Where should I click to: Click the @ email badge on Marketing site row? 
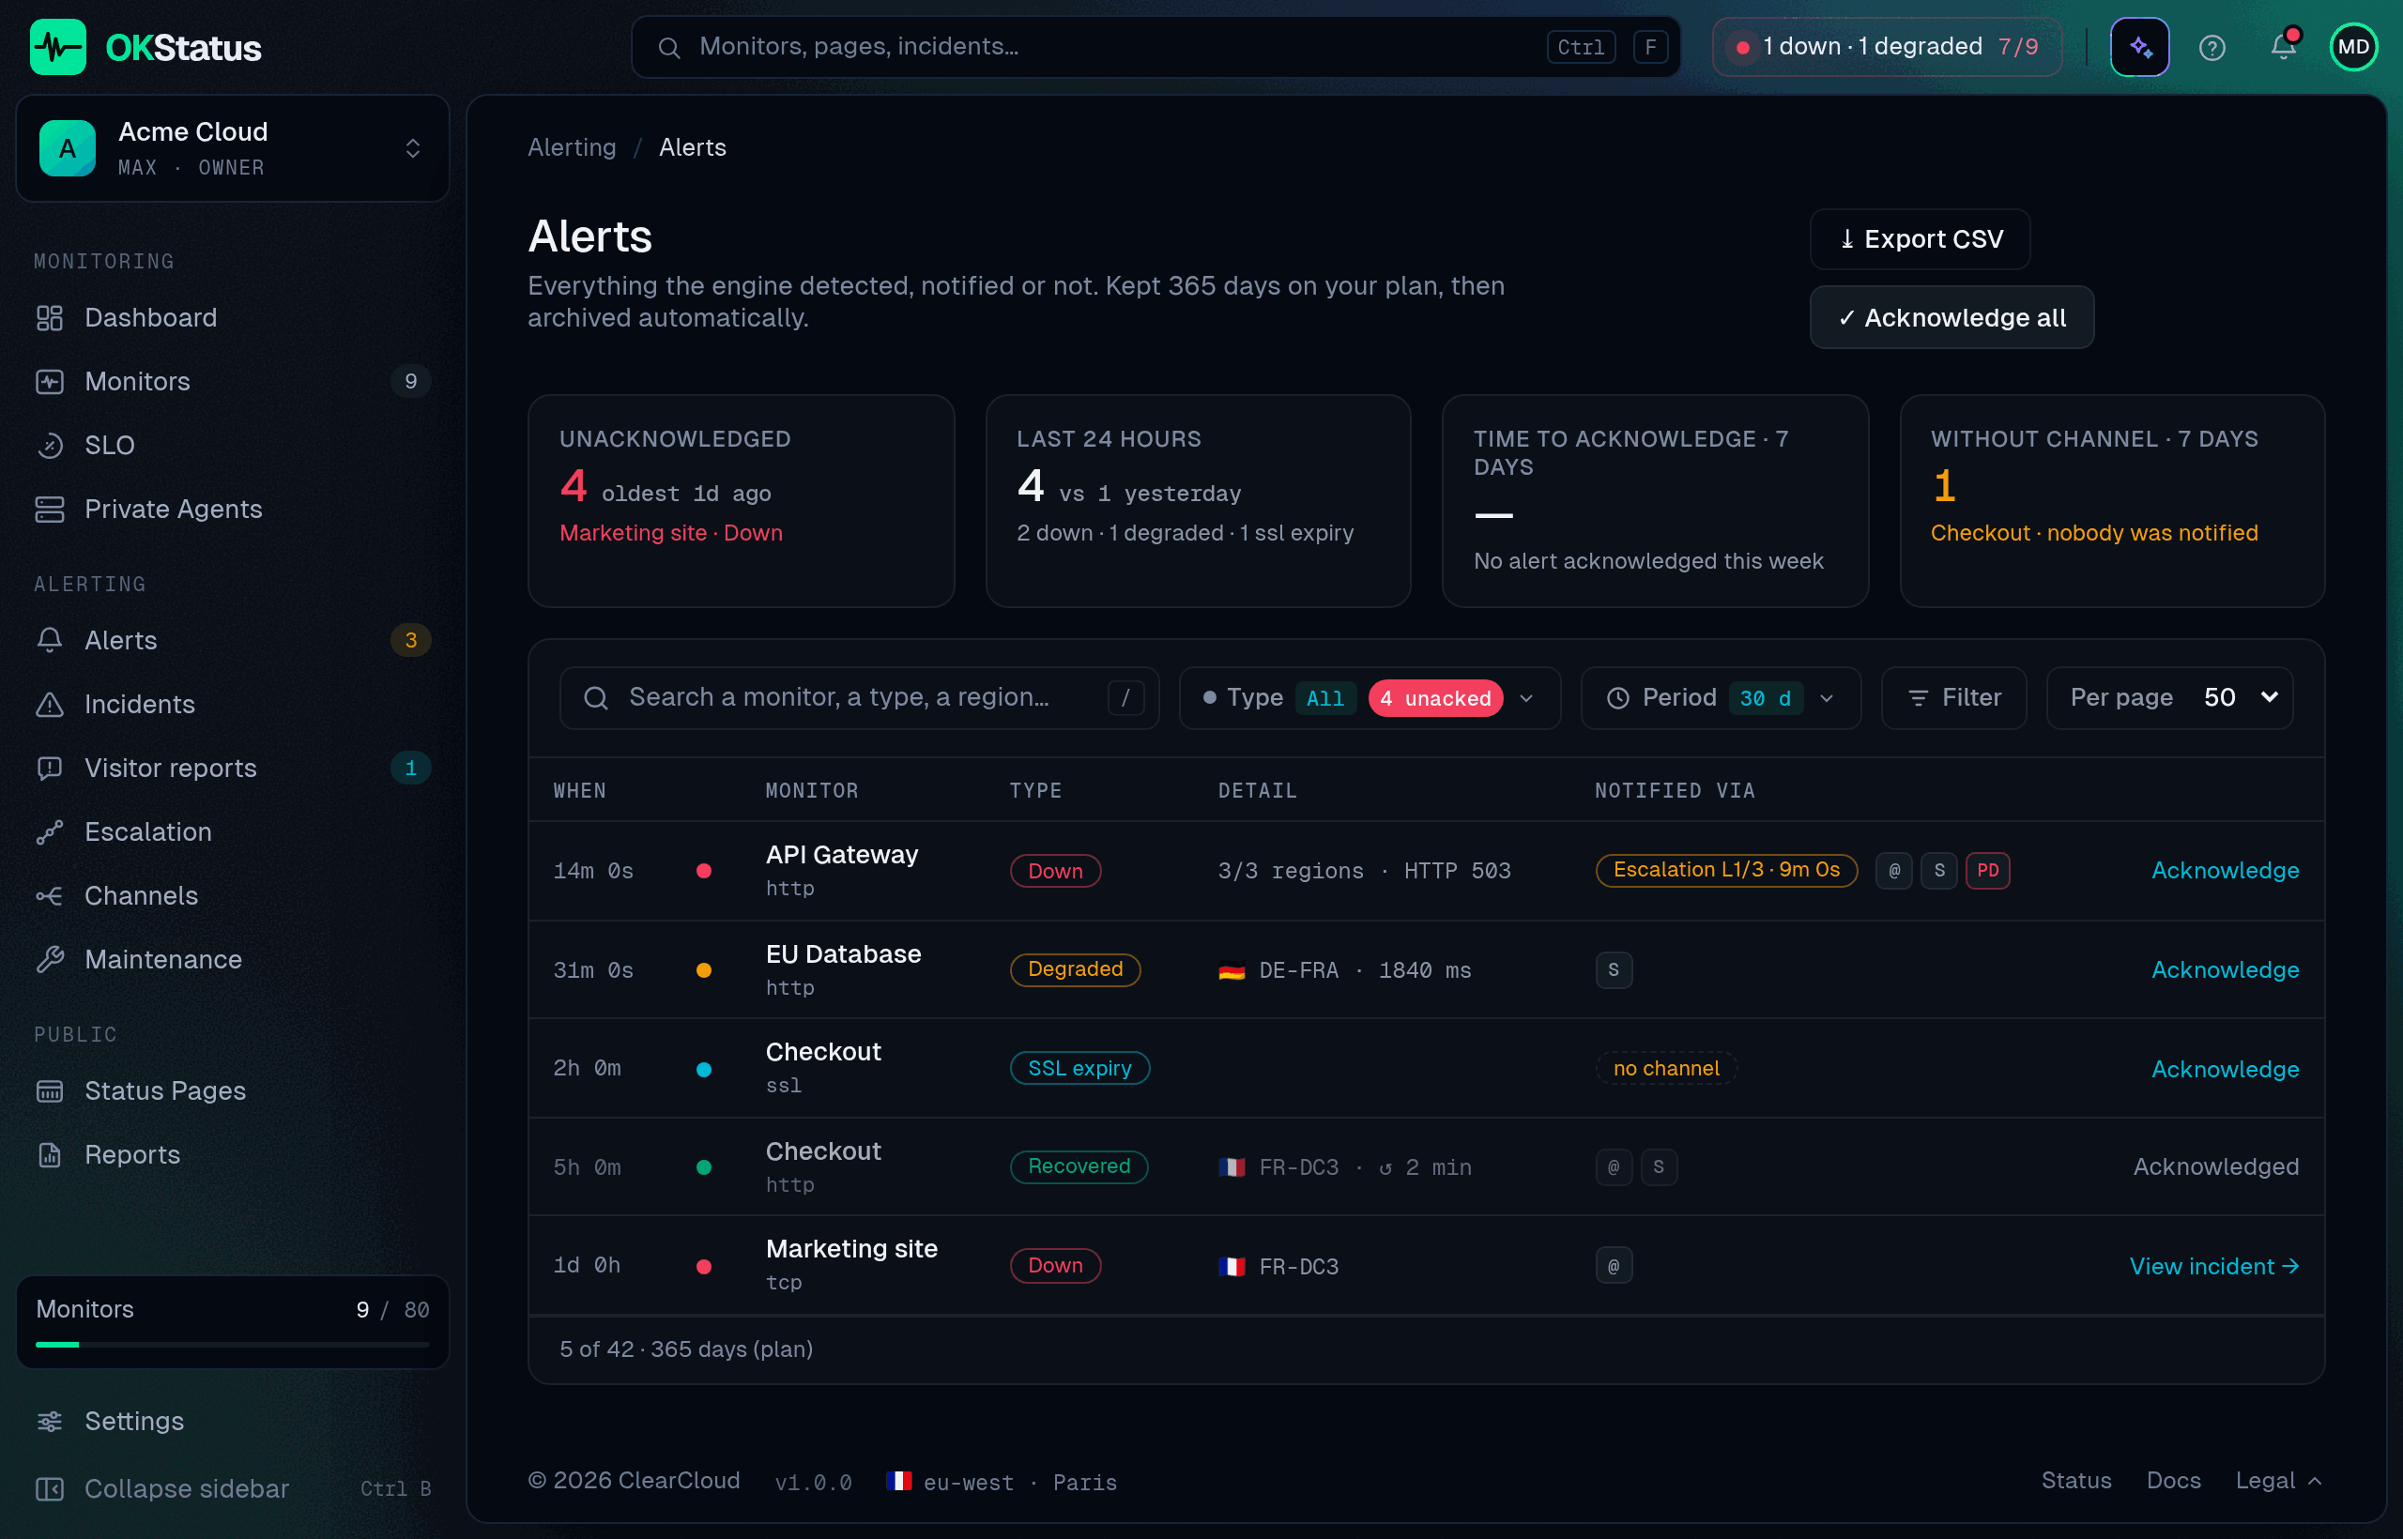(1614, 1266)
